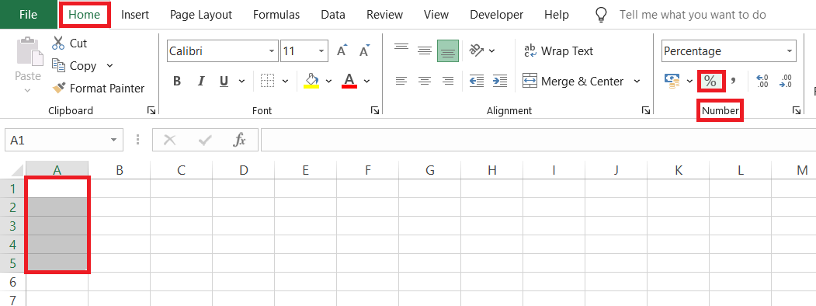Viewport: 816px width, 306px height.
Task: Click the Borders icon
Action: [x=268, y=81]
